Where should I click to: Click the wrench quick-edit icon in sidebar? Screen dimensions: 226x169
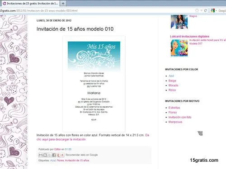(200, 133)
